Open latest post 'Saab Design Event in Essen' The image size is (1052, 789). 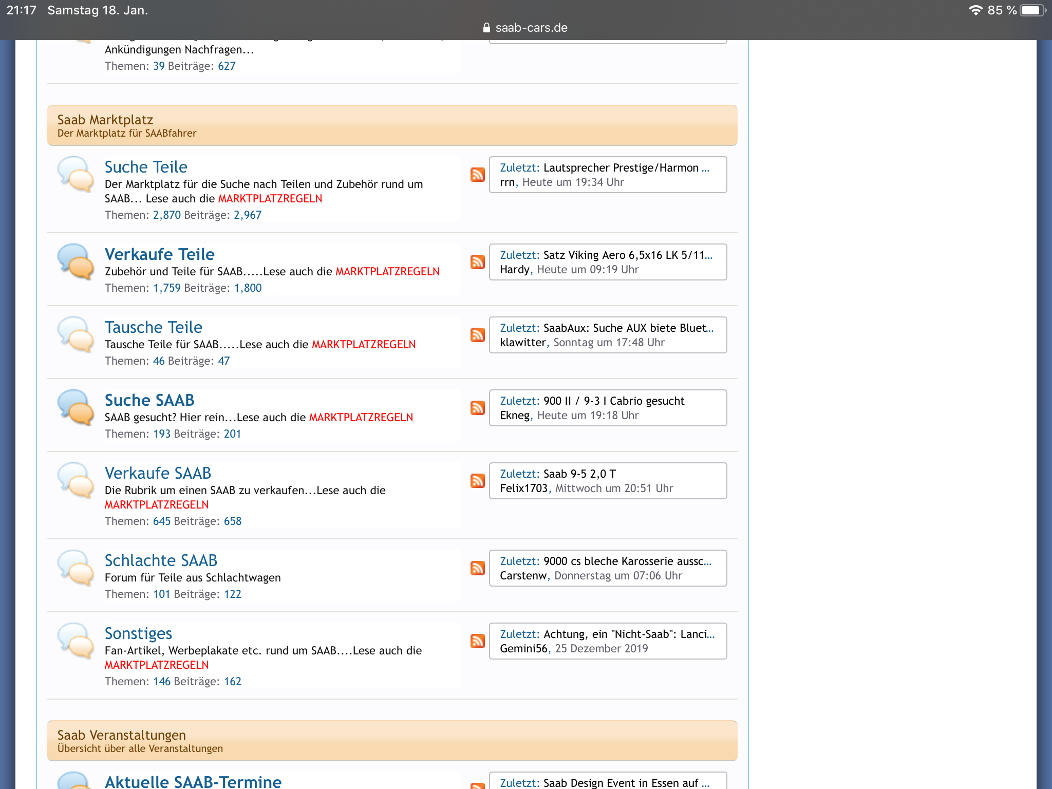(626, 783)
